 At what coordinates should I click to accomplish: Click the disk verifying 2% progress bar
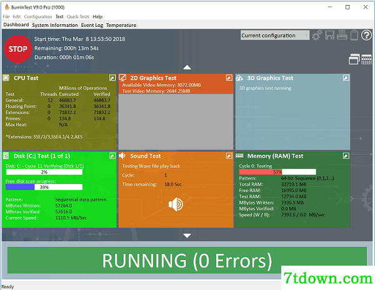[44, 172]
